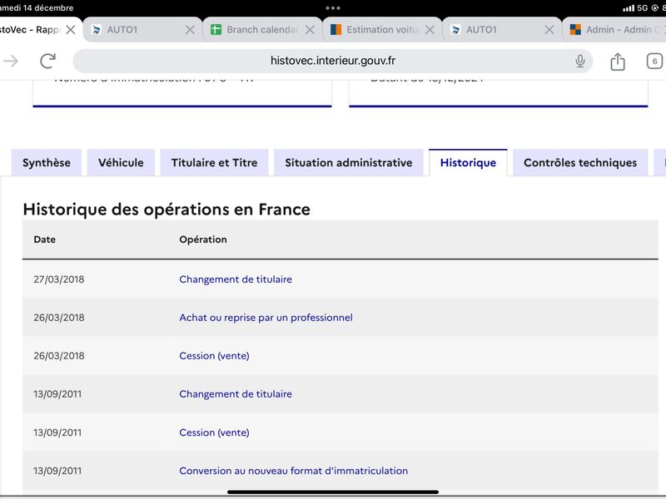Close the second AUTO1 tab

tap(549, 30)
